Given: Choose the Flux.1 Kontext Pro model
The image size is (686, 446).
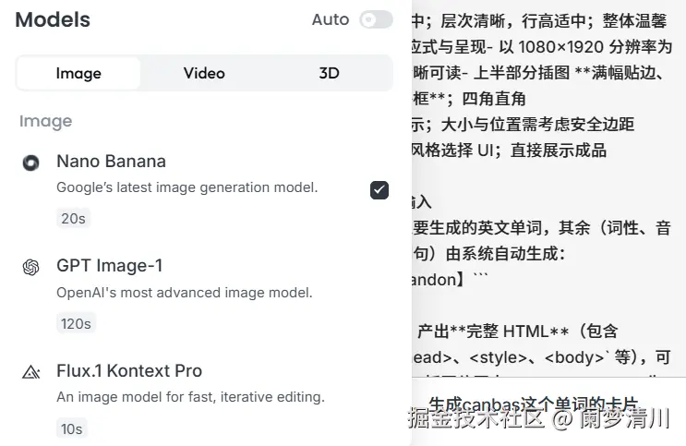Looking at the screenshot, I should 129,370.
